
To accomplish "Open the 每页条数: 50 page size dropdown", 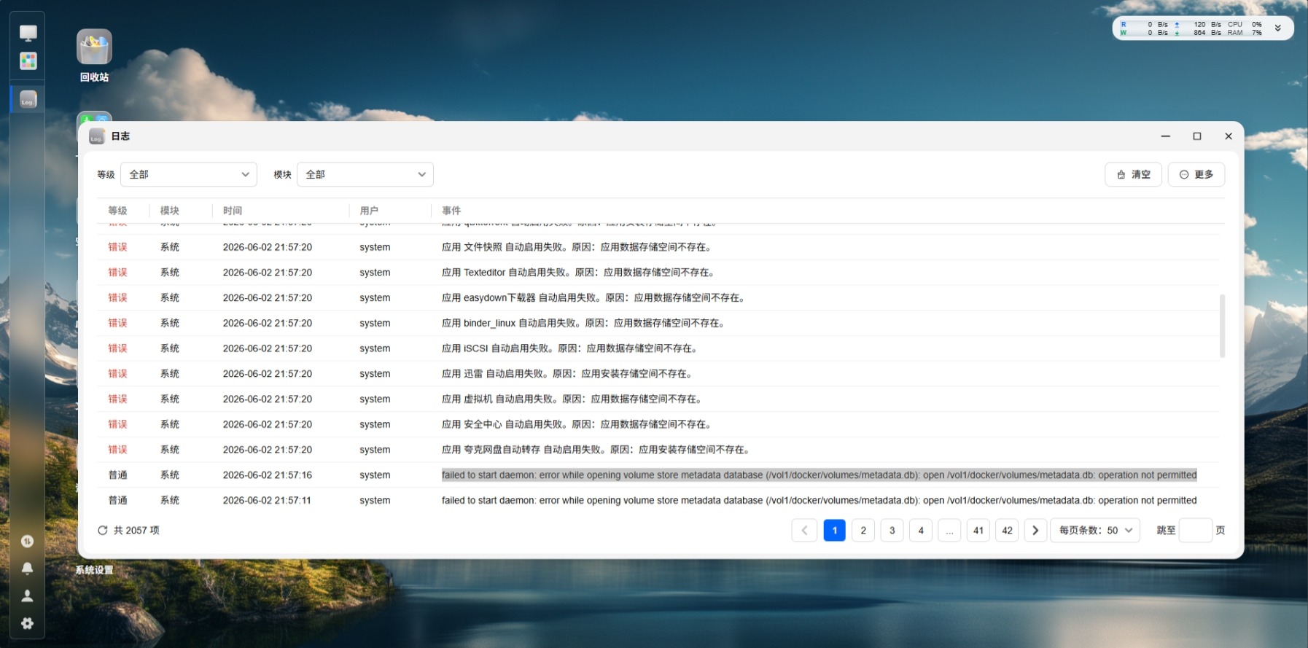I will click(1094, 531).
